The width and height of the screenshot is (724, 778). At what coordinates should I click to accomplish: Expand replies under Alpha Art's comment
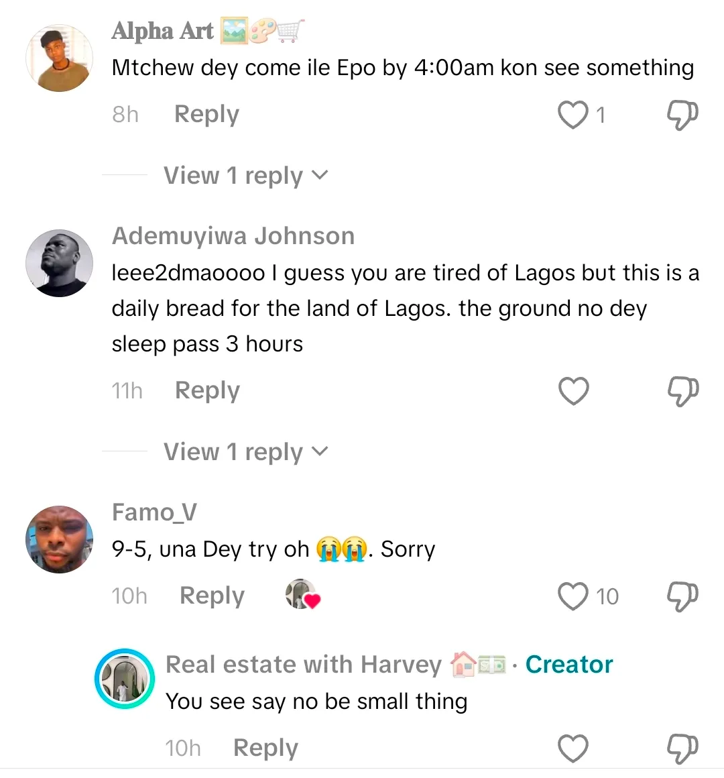245,176
